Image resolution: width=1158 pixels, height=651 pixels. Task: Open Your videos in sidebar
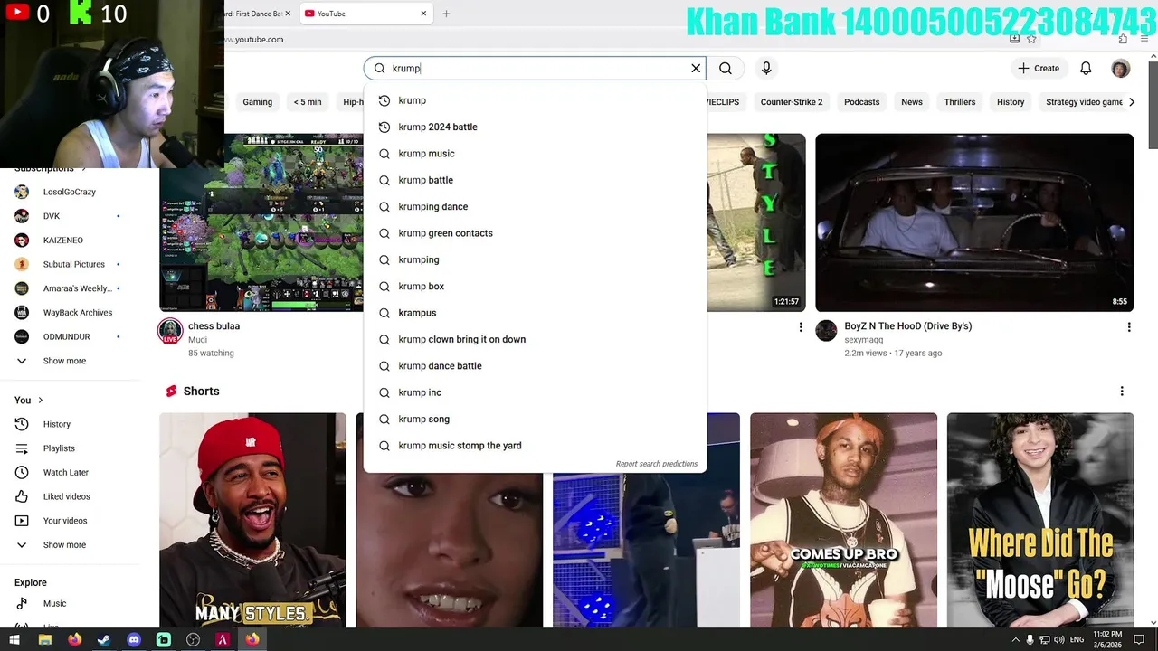[64, 521]
